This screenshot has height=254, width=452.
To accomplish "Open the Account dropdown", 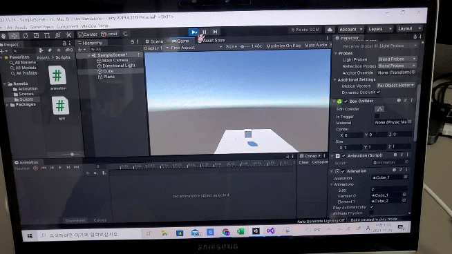I will point(350,30).
